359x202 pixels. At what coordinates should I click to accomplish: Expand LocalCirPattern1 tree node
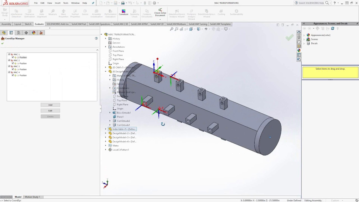click(x=106, y=150)
